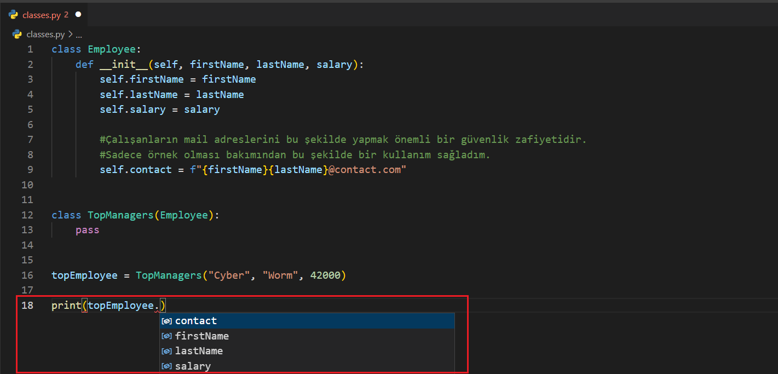This screenshot has width=778, height=374.
Task: Click the field icon beside the salary suggestion
Action: [167, 366]
